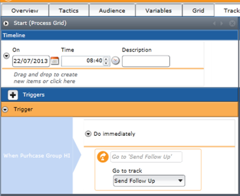
Task: Click the Timeline section header
Action: (x=119, y=35)
